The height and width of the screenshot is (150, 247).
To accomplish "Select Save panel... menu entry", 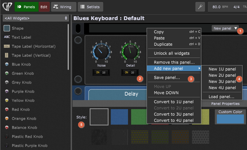I will tap(174, 78).
